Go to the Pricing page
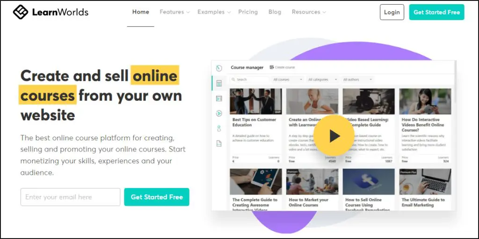The image size is (479, 239). click(248, 12)
